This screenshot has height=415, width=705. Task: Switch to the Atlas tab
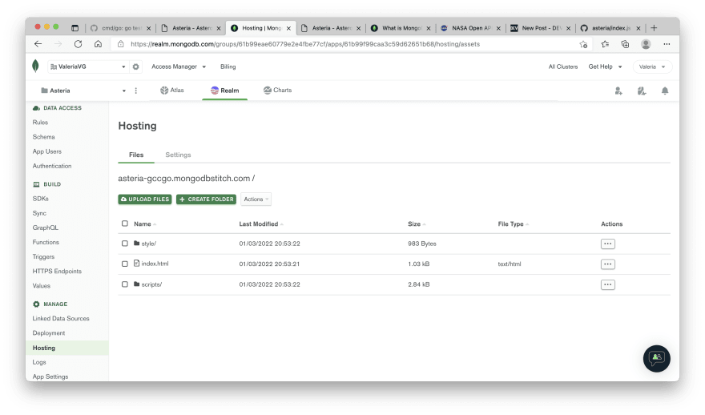(172, 90)
